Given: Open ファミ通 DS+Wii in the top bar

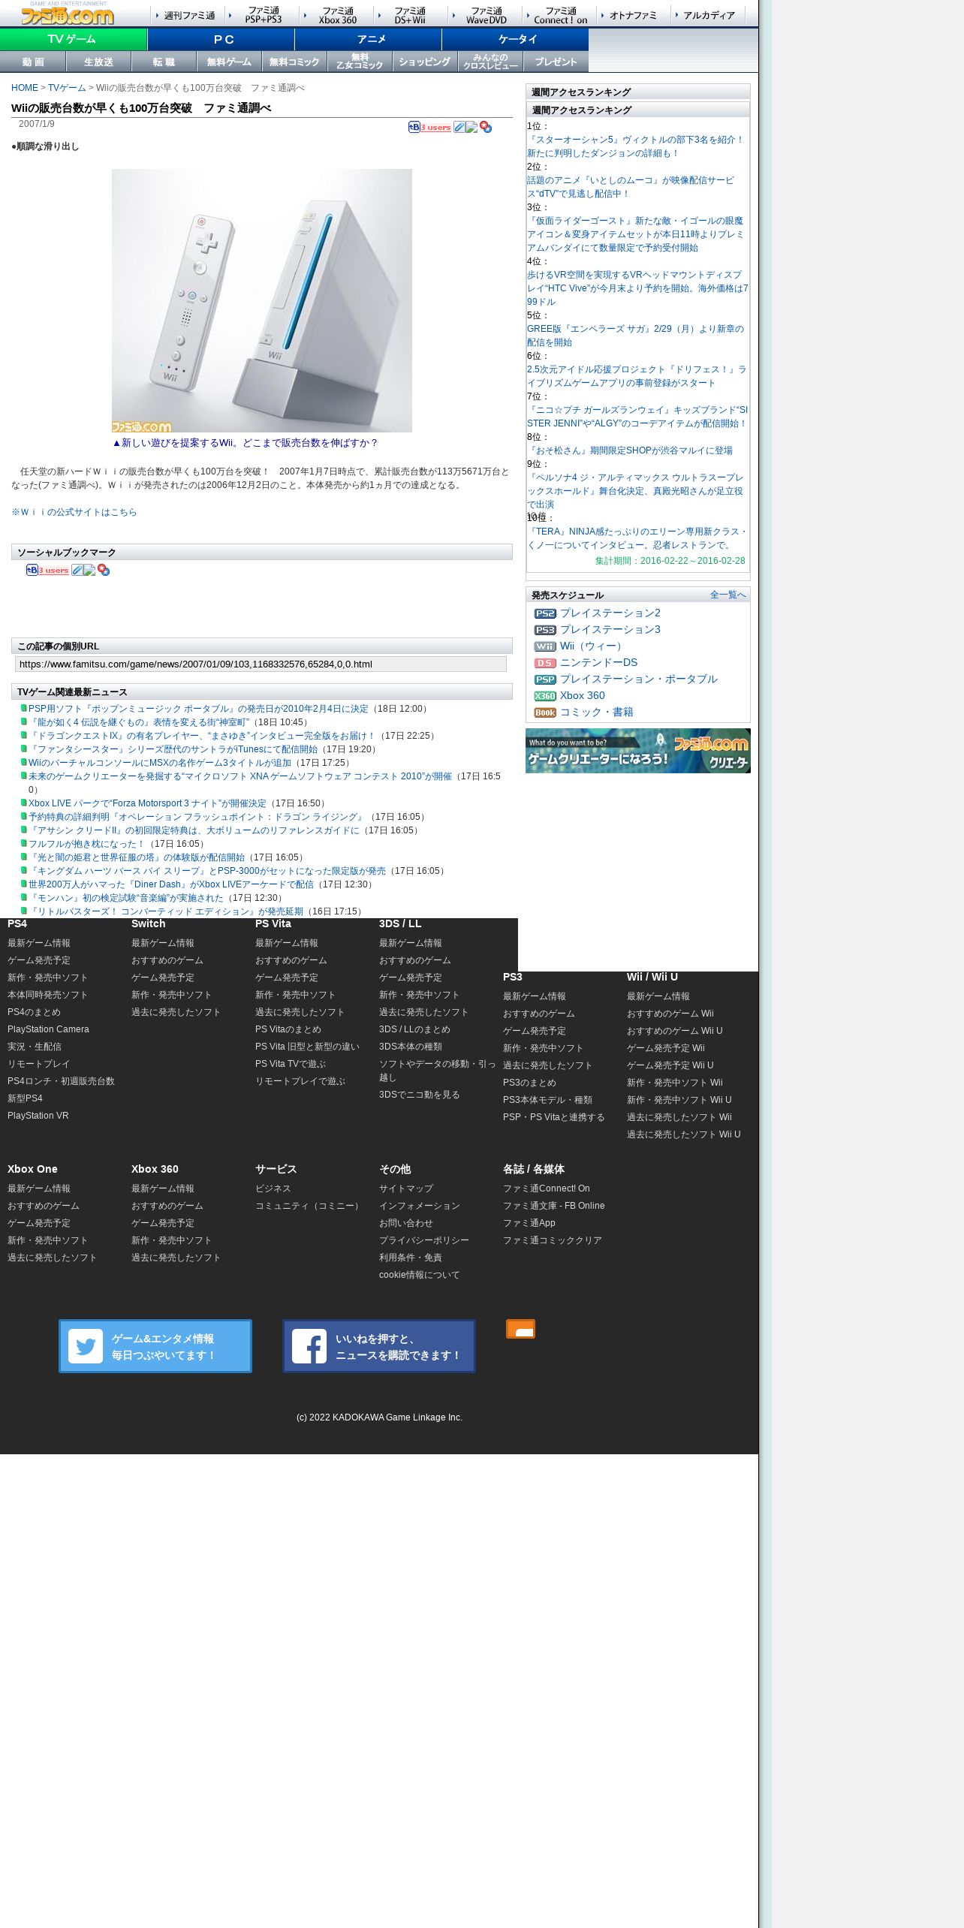Looking at the screenshot, I should (410, 15).
